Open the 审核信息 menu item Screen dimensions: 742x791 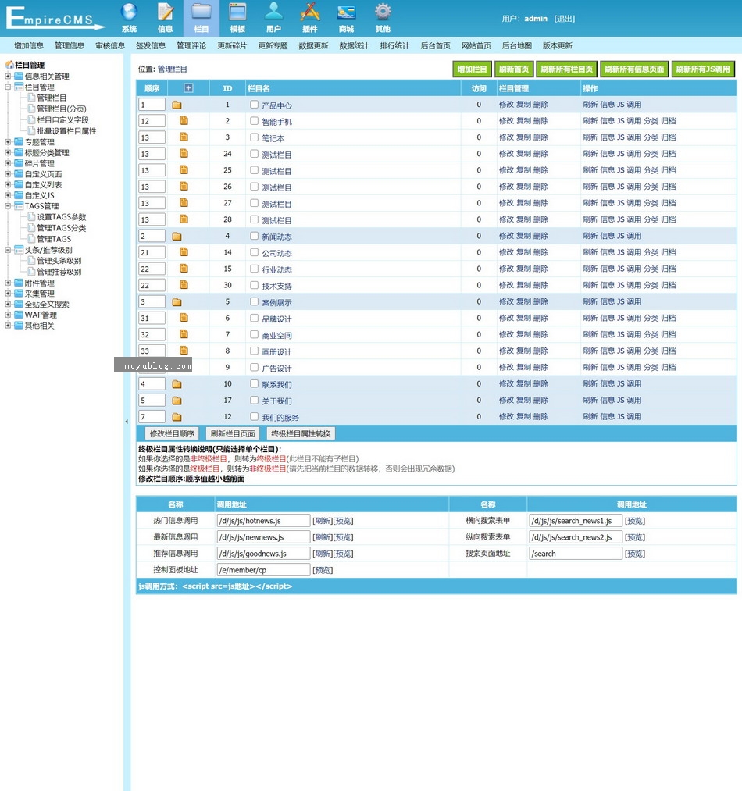point(110,45)
